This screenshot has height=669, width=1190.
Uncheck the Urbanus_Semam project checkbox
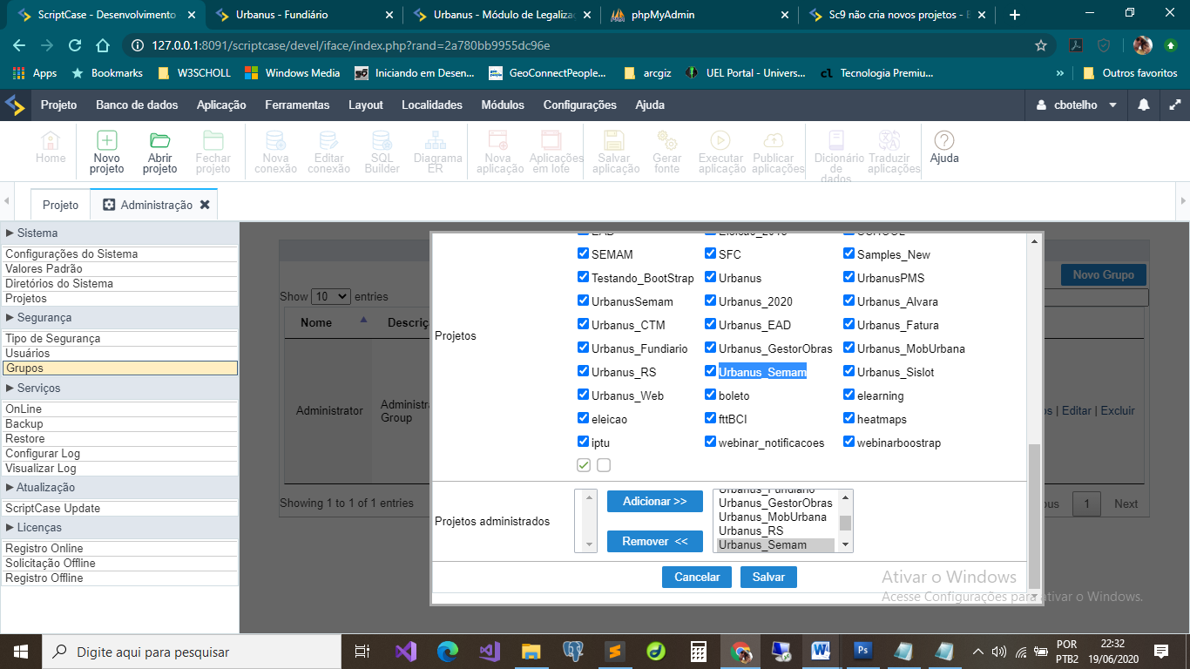(x=711, y=371)
